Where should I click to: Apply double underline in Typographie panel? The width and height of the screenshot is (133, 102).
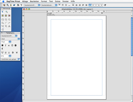[x=9, y=53]
